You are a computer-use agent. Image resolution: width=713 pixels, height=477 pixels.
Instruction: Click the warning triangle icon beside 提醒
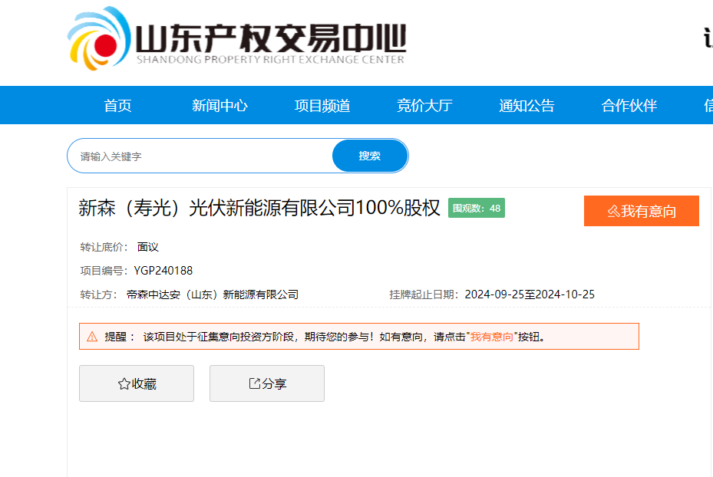[x=92, y=337]
